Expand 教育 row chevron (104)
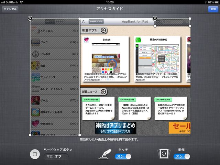This screenshot has width=220, height=165. (x=77, y=66)
